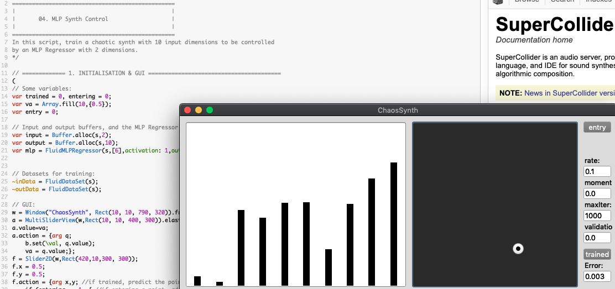Select the Error field showing 0.003
This screenshot has width=615, height=289.
[x=597, y=276]
